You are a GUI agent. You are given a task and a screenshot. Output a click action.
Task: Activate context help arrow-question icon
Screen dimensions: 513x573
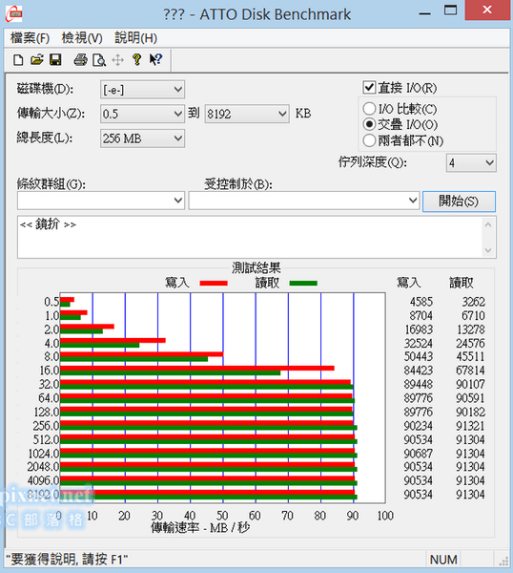155,59
